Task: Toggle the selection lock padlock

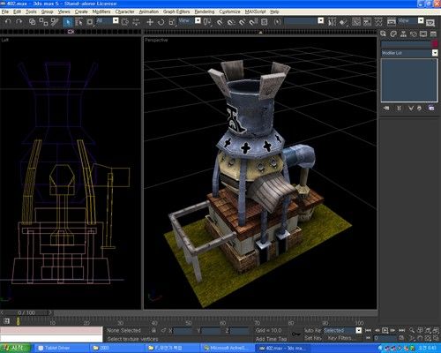Action: (x=153, y=330)
